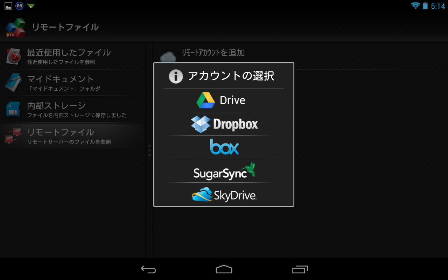The width and height of the screenshot is (448, 280).
Task: Tap the Wi-Fi signal status icon
Action: 415,6
